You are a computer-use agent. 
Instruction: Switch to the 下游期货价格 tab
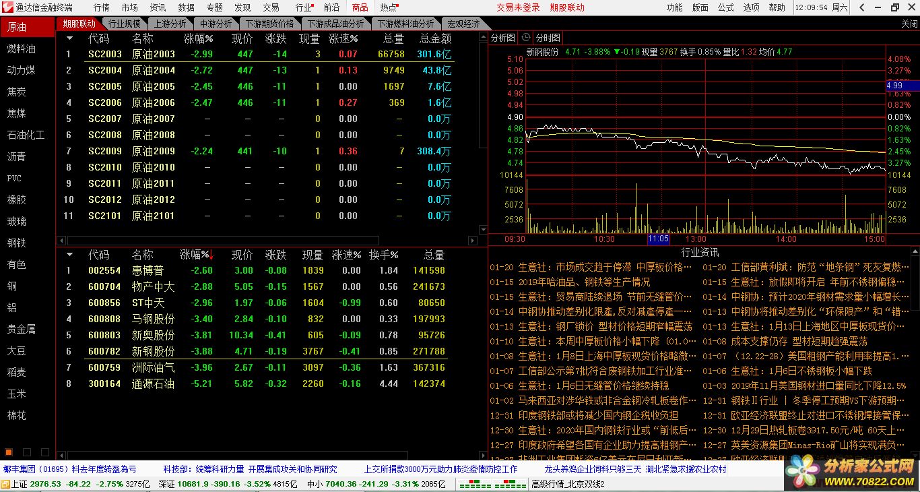click(x=269, y=24)
